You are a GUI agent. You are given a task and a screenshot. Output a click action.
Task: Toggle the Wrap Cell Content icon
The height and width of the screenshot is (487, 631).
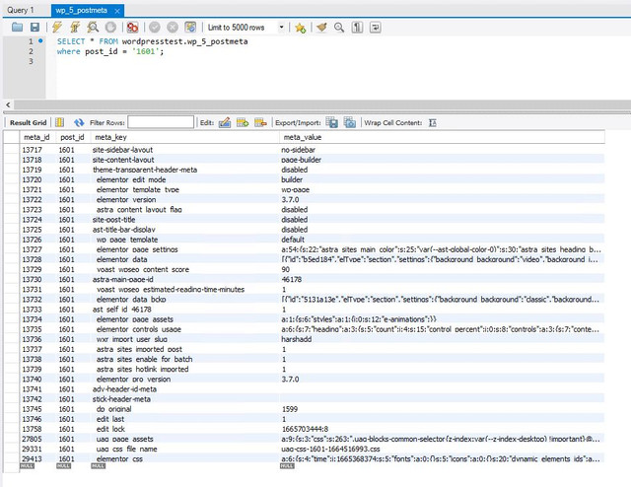tap(433, 123)
